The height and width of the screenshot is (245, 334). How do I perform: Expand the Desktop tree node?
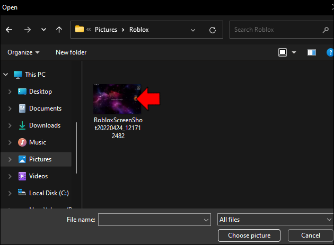[10, 92]
